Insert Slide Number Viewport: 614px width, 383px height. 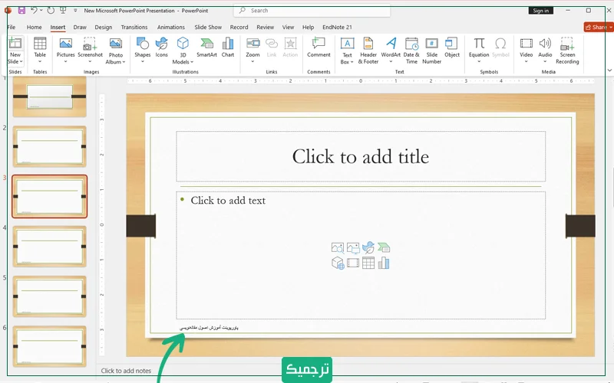point(431,51)
